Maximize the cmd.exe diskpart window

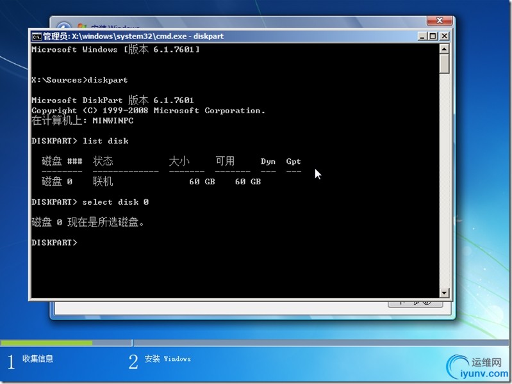click(x=433, y=36)
